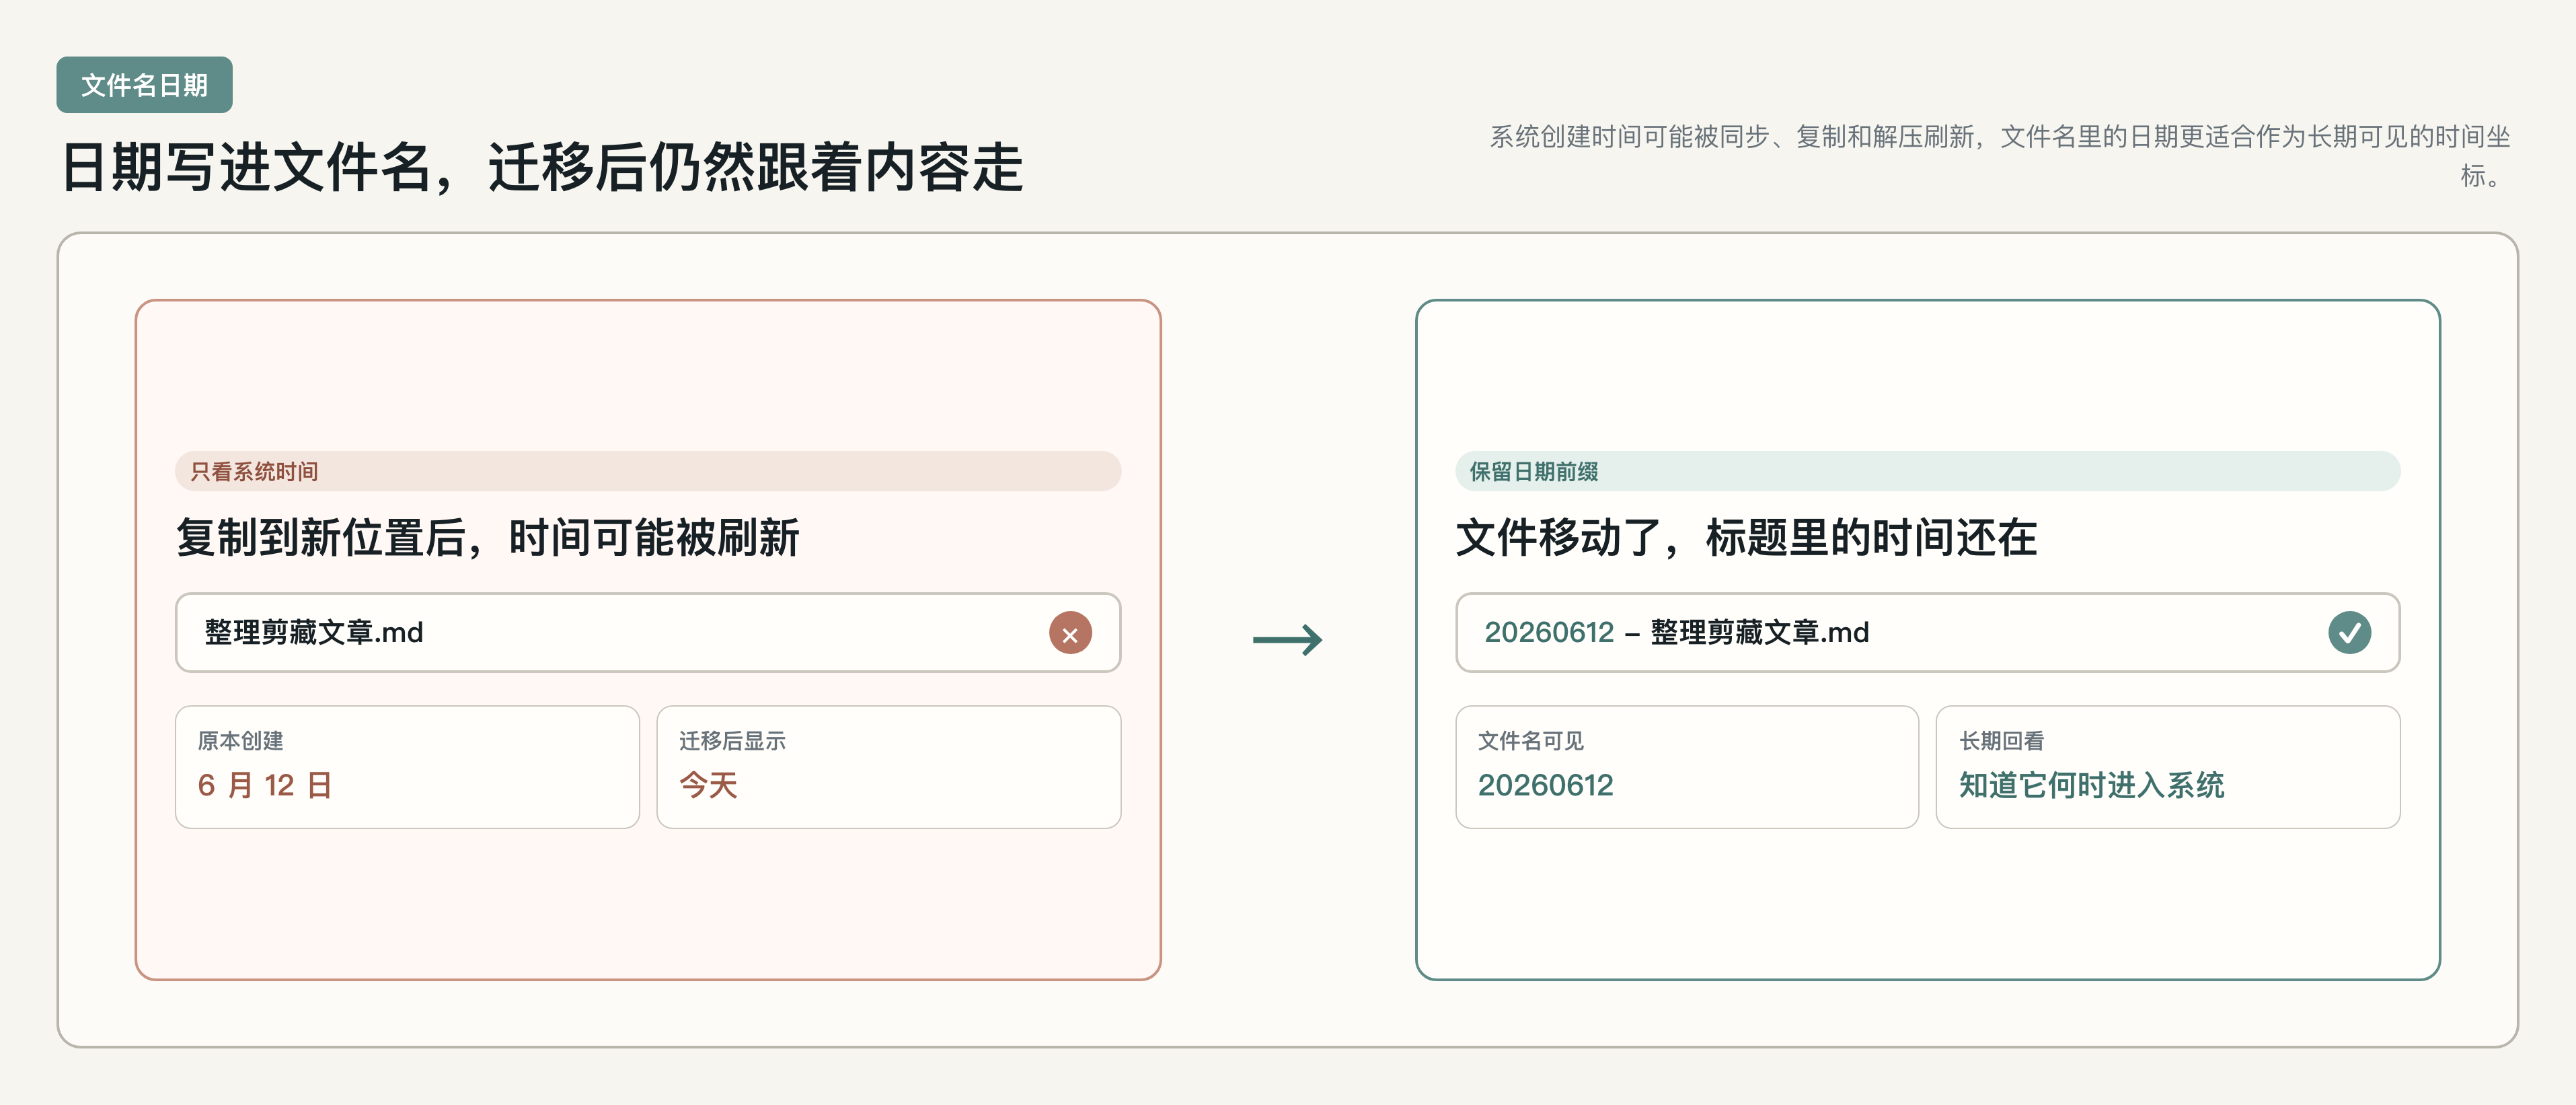Click heading 文件移动了，标题里的时间还在
This screenshot has height=1105, width=2576.
click(1746, 538)
